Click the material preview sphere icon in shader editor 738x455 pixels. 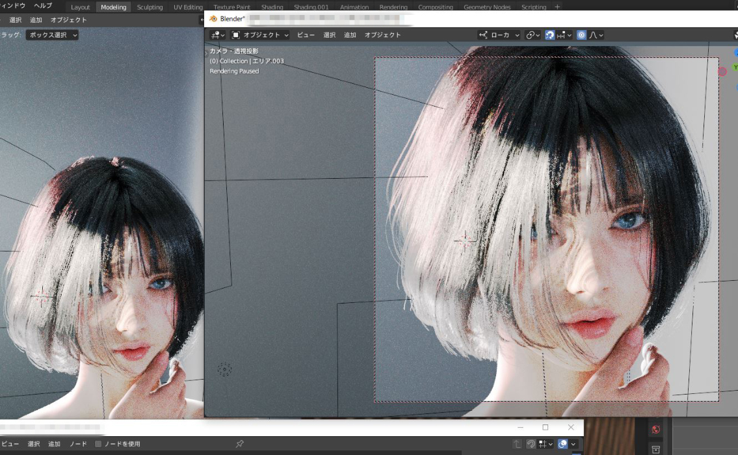563,444
